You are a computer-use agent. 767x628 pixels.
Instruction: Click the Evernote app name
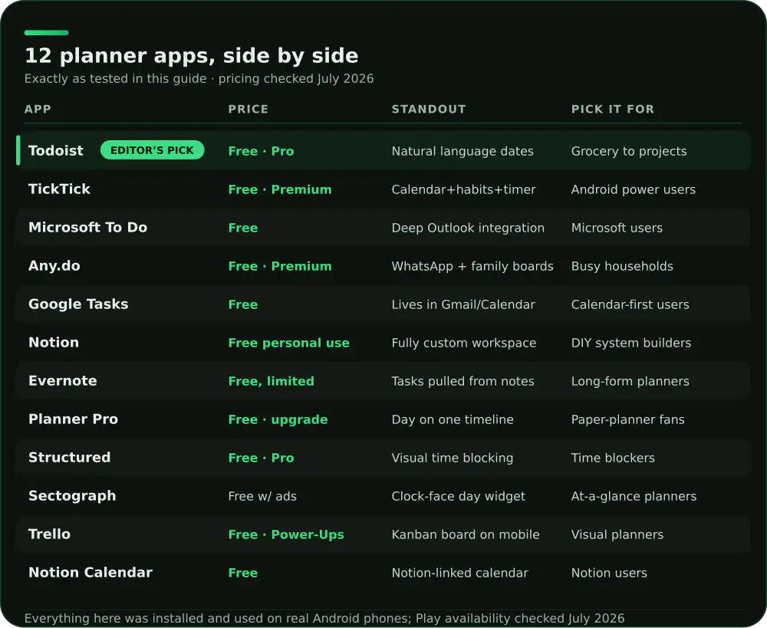63,380
